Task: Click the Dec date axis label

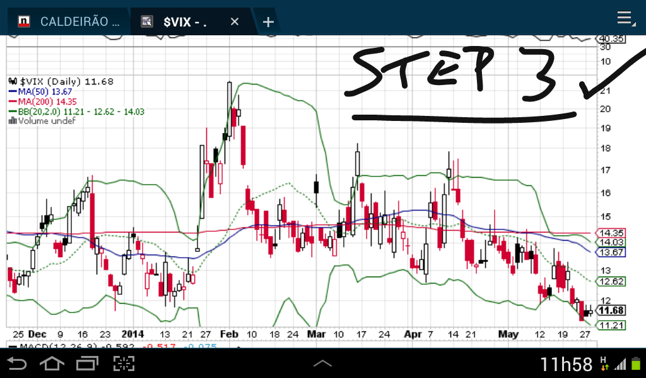Action: [x=37, y=335]
